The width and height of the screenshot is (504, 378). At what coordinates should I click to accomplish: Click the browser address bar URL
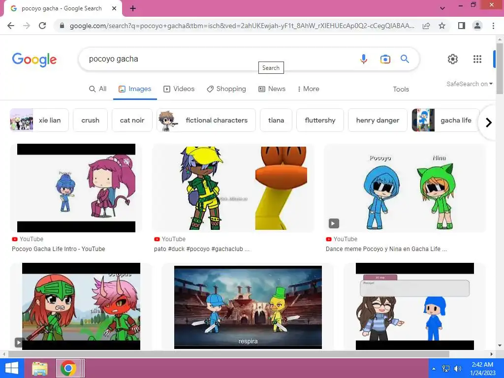pyautogui.click(x=242, y=26)
